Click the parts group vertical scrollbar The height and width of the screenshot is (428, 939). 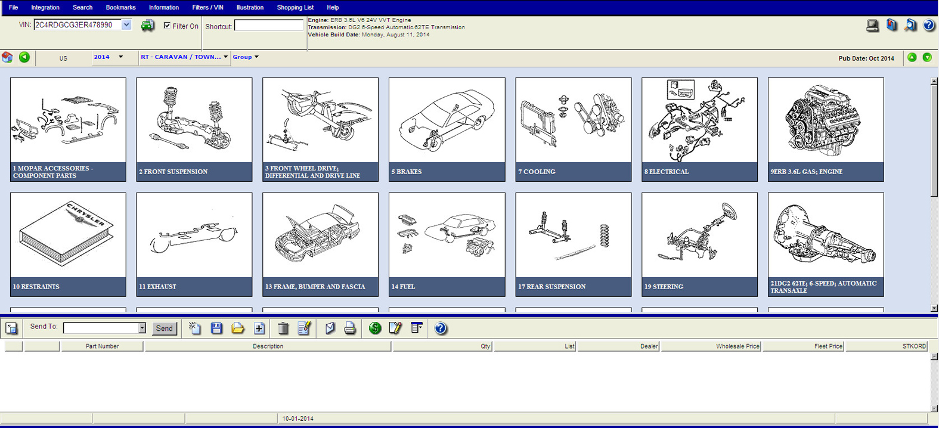click(x=934, y=137)
